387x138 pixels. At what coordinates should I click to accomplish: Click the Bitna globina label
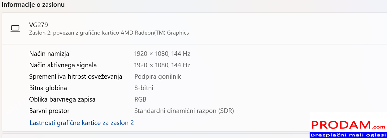[x=48, y=88]
